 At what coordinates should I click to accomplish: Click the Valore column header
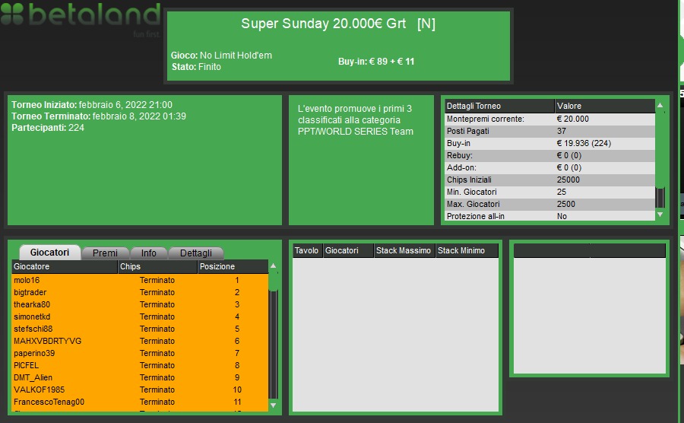tap(605, 106)
